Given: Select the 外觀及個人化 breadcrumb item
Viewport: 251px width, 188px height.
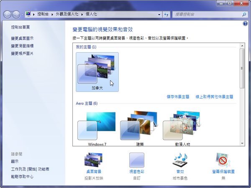Looking at the screenshot, I should point(67,14).
